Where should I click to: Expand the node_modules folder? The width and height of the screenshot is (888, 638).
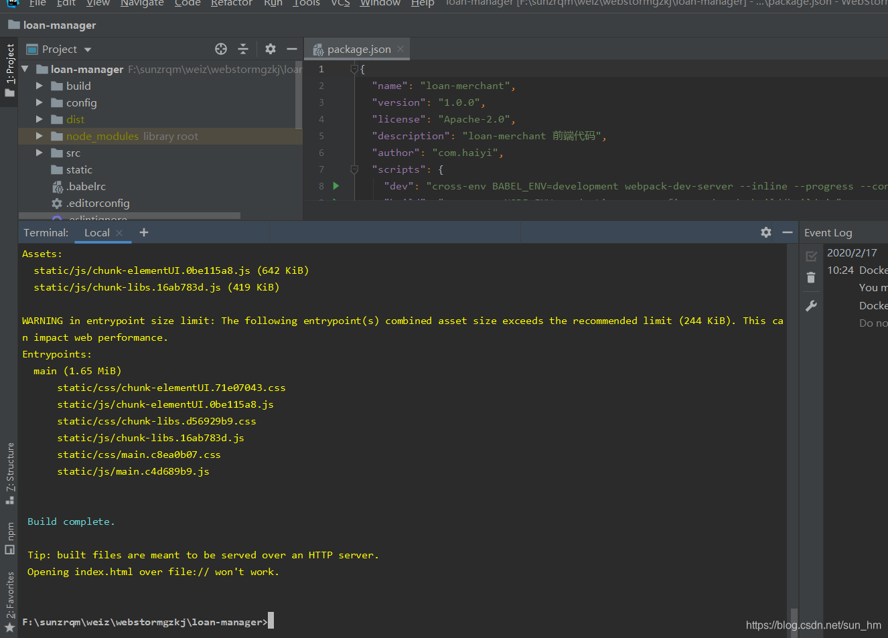[x=39, y=136]
